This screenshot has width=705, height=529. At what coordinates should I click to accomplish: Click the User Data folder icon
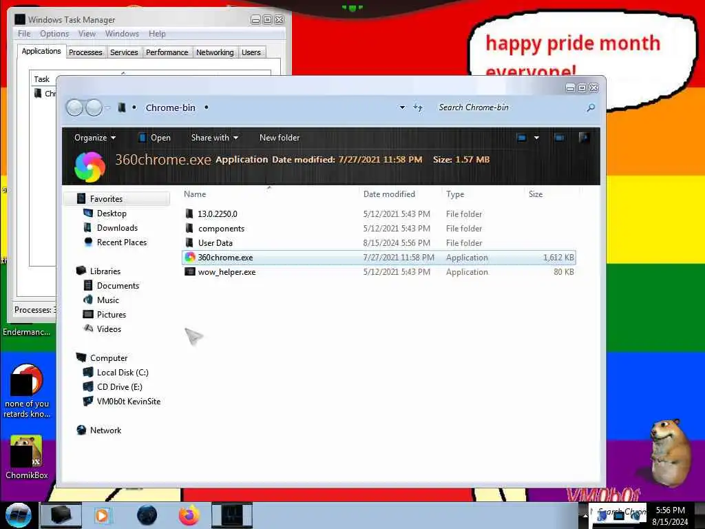(189, 242)
